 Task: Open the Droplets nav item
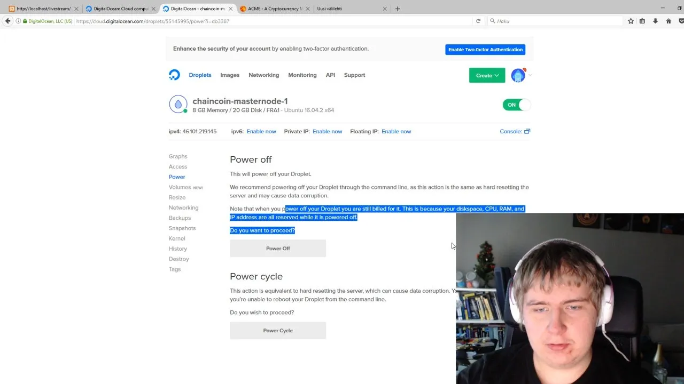pos(200,75)
